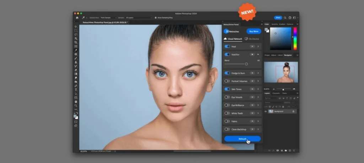Switch to the Channels tab
The height and width of the screenshot is (163, 364).
point(276,93)
